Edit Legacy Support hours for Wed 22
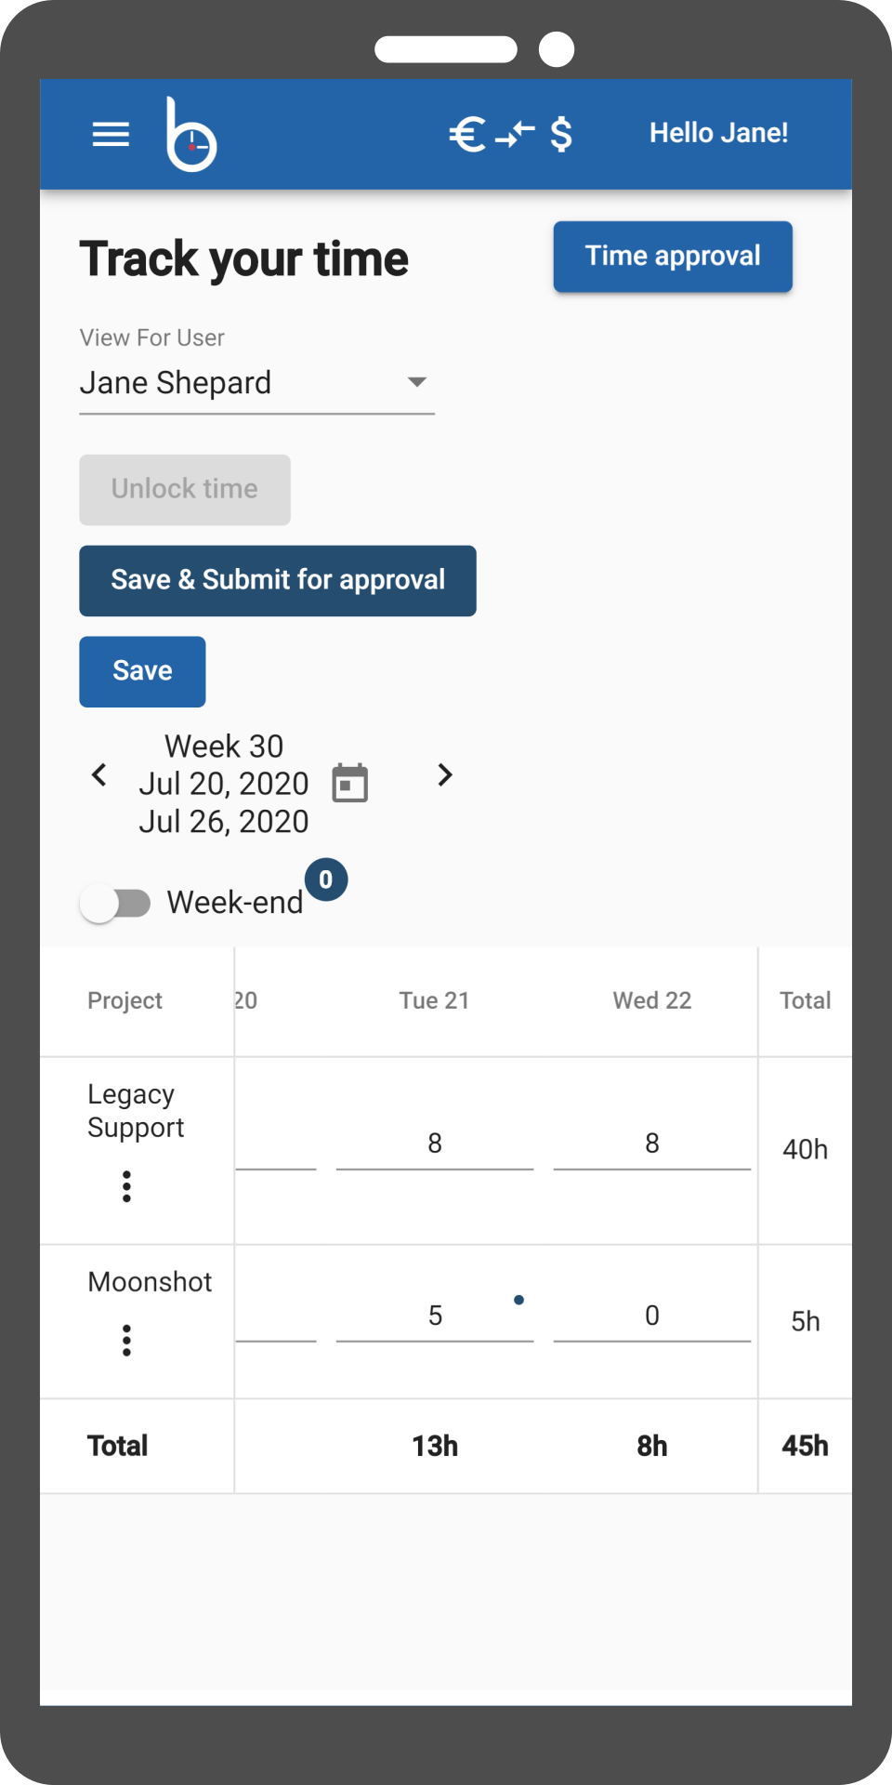Screen dimensions: 892x1785 point(652,1144)
